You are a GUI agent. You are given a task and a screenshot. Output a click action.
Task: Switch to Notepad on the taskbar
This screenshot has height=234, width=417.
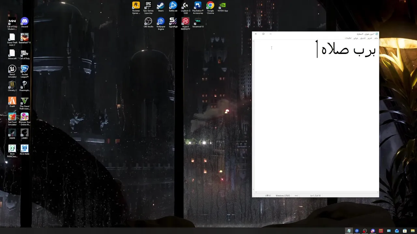[349, 231]
